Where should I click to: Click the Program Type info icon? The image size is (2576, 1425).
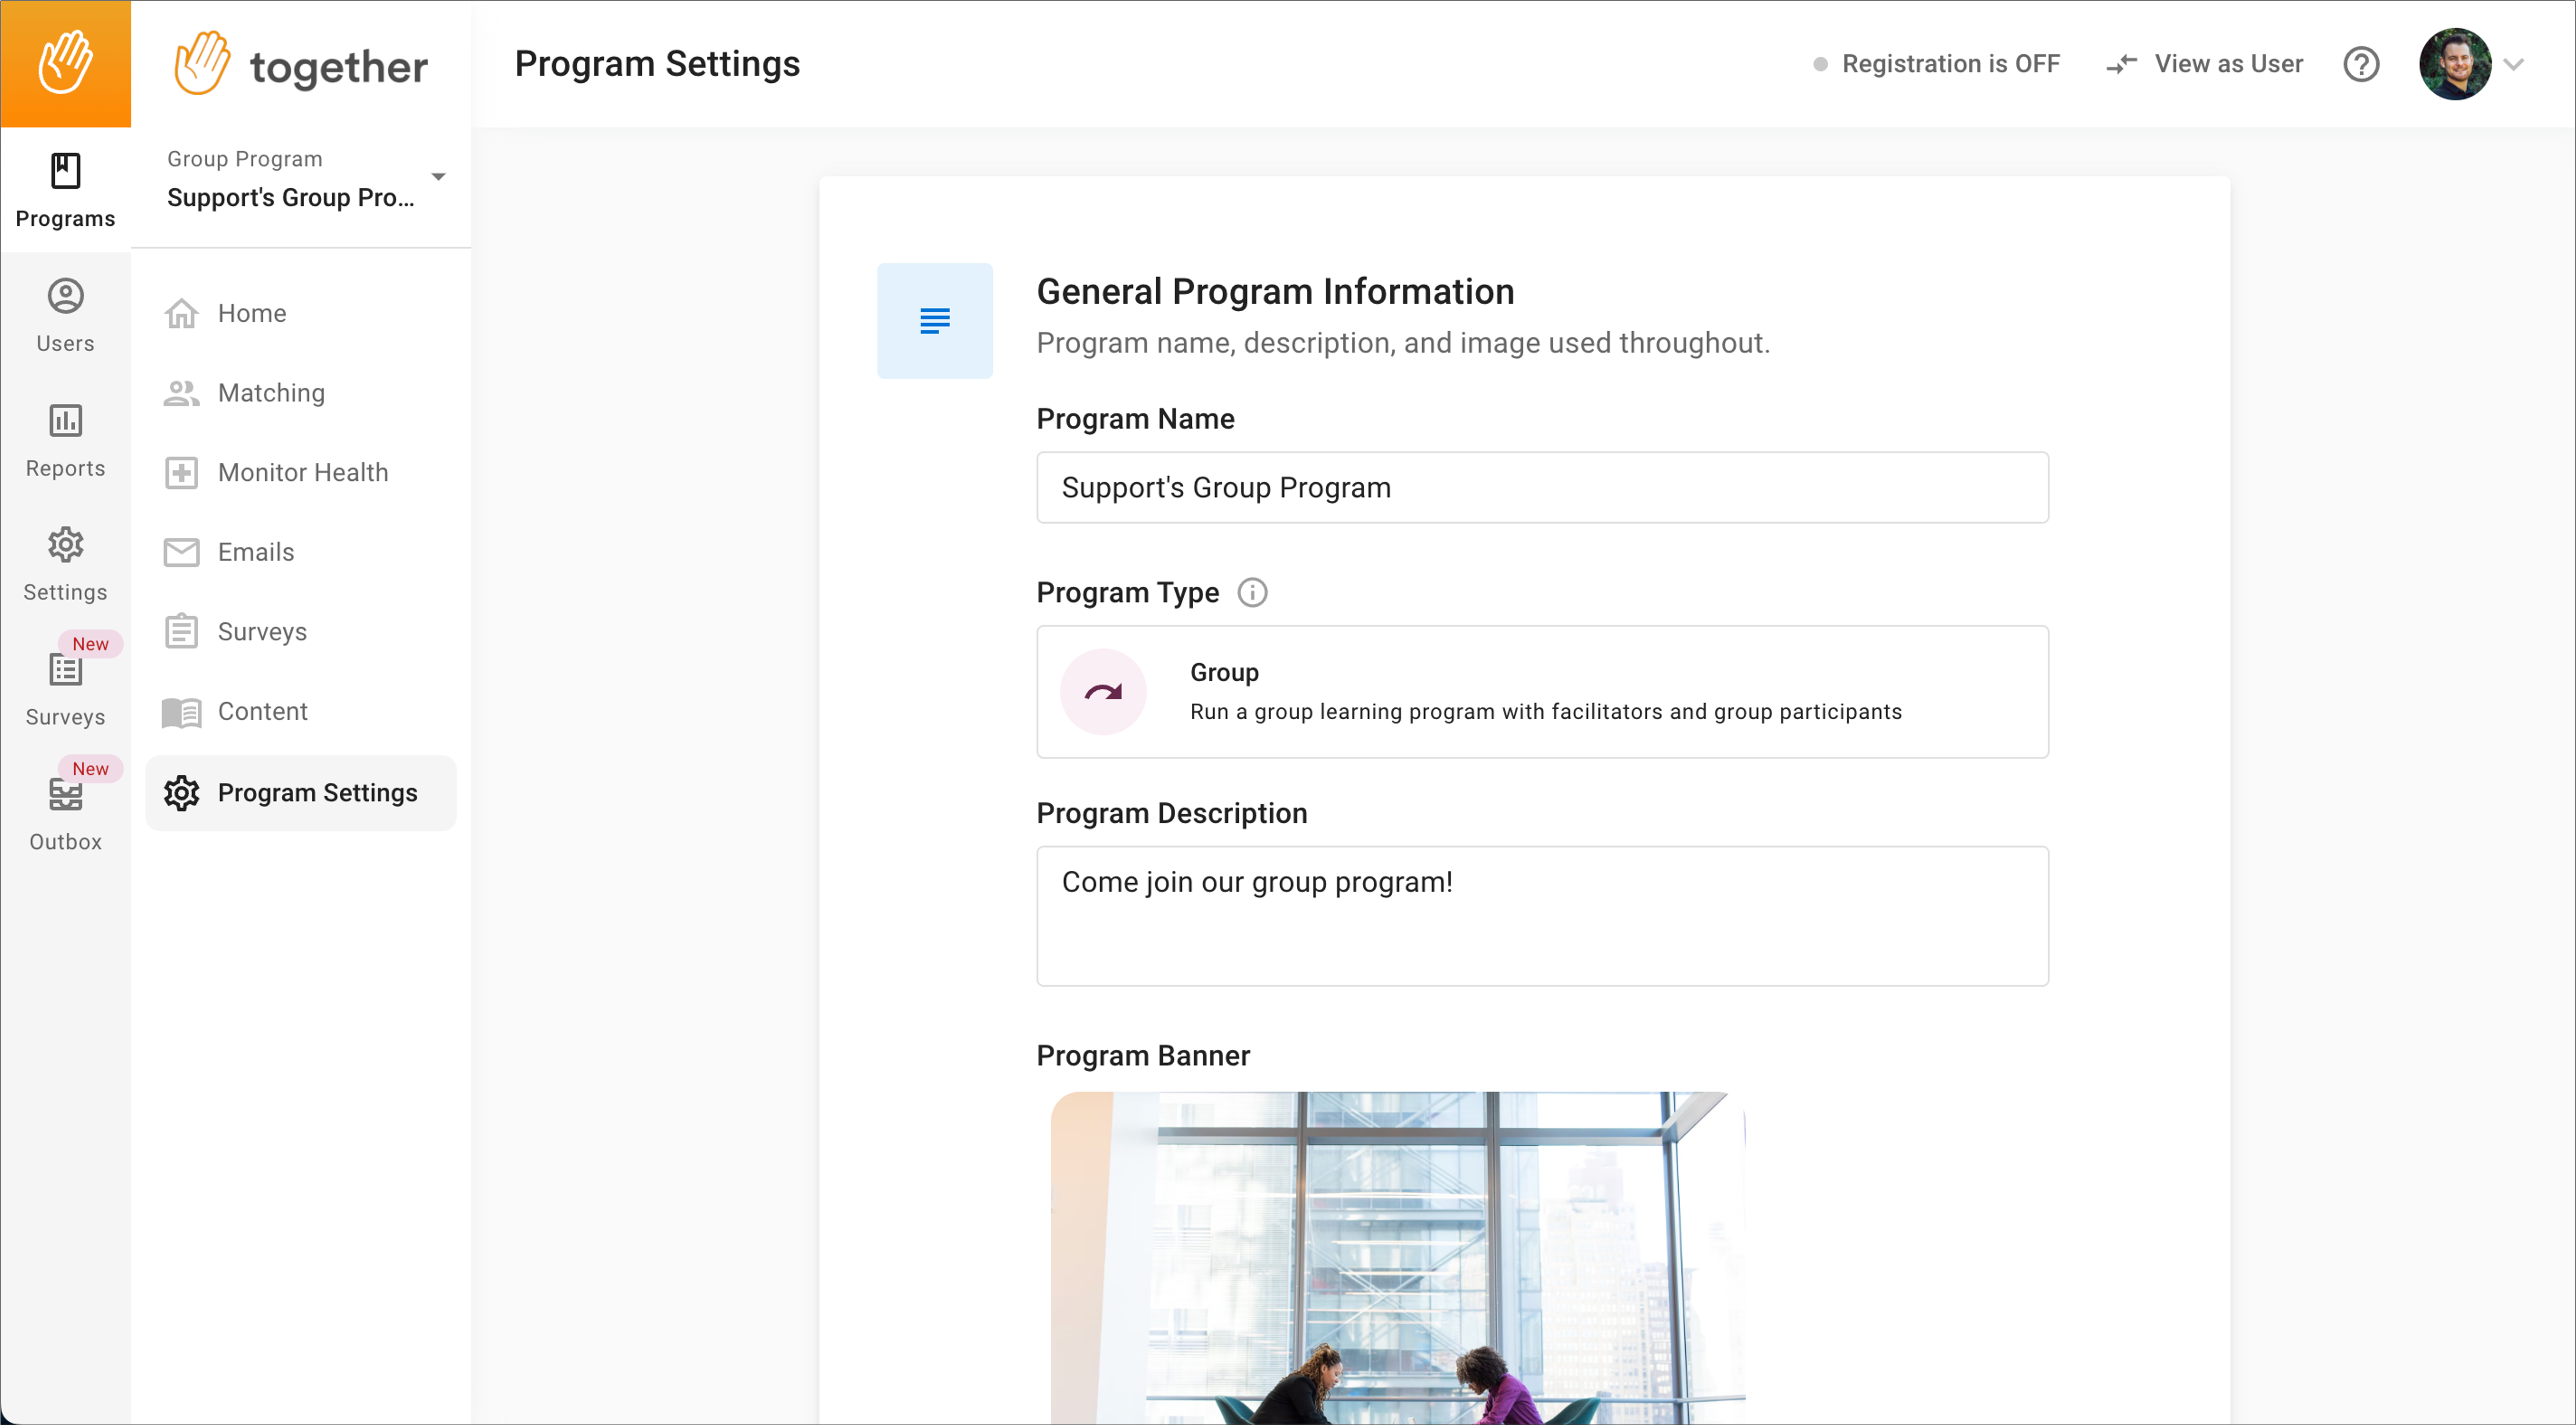(x=1252, y=592)
